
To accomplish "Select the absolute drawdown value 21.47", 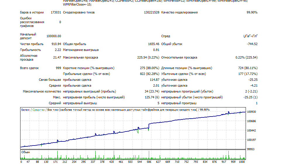I will coord(57,58).
